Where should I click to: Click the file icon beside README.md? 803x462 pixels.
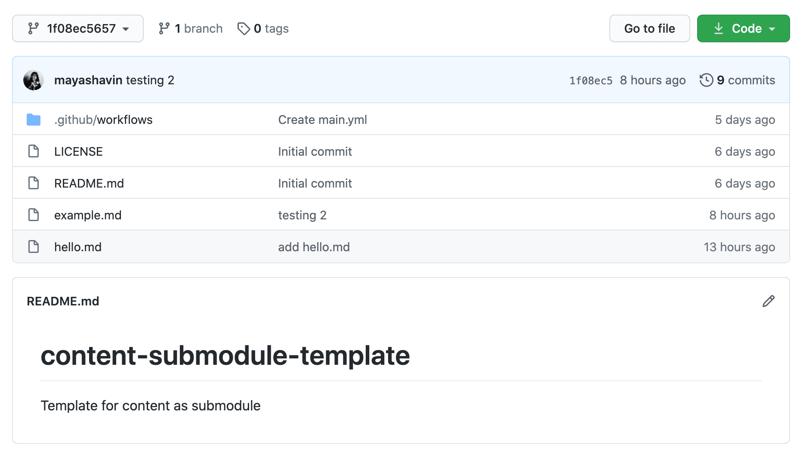coord(34,183)
